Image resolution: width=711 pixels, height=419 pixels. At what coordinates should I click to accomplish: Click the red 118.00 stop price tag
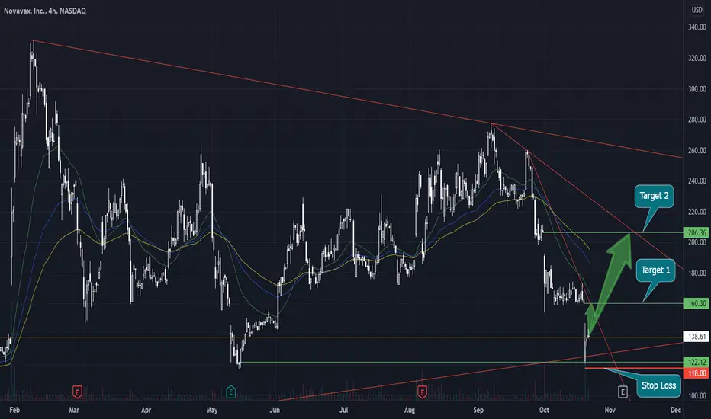pyautogui.click(x=696, y=373)
